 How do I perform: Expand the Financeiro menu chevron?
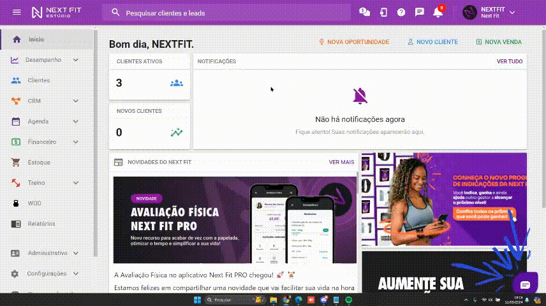(75, 142)
